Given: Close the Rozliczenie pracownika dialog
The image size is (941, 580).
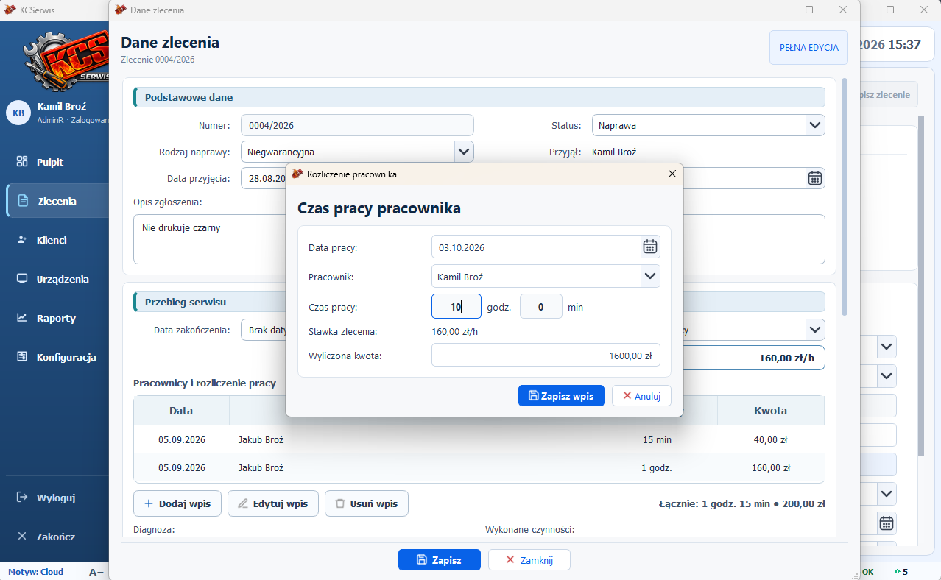Looking at the screenshot, I should tap(672, 174).
